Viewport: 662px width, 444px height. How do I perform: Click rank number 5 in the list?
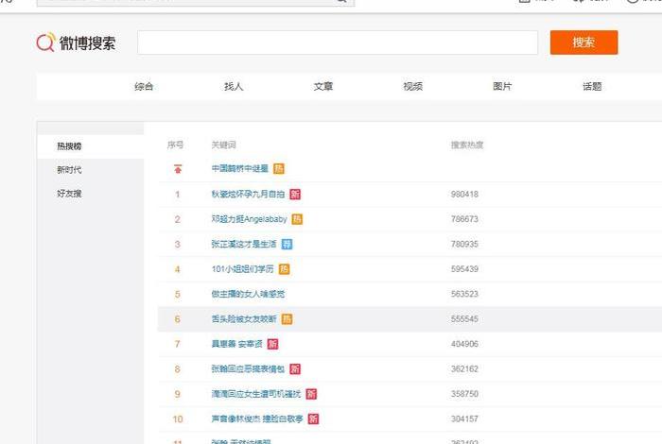pos(178,295)
